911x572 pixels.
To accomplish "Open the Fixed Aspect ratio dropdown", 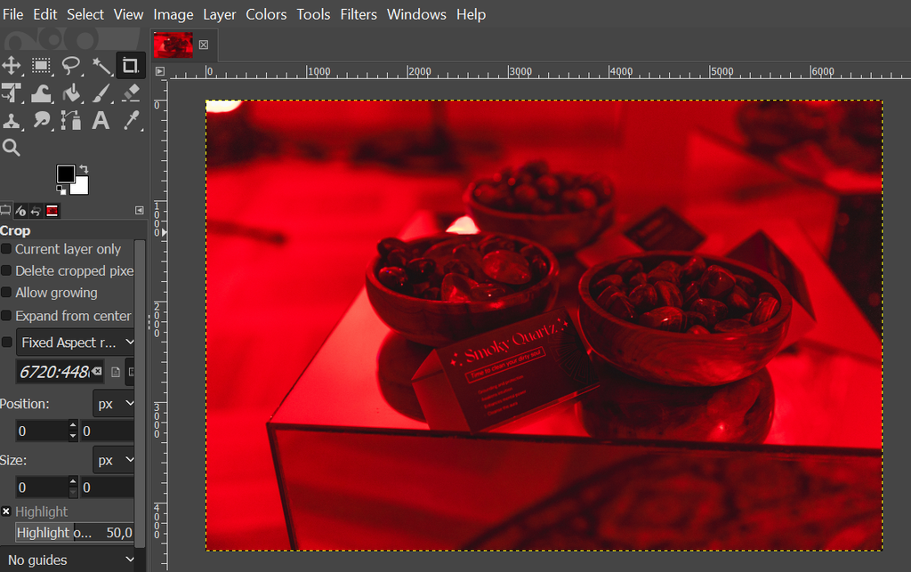I will pos(76,342).
